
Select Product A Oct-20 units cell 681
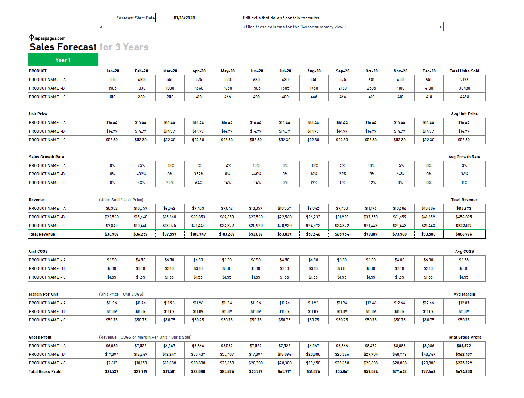(x=372, y=80)
